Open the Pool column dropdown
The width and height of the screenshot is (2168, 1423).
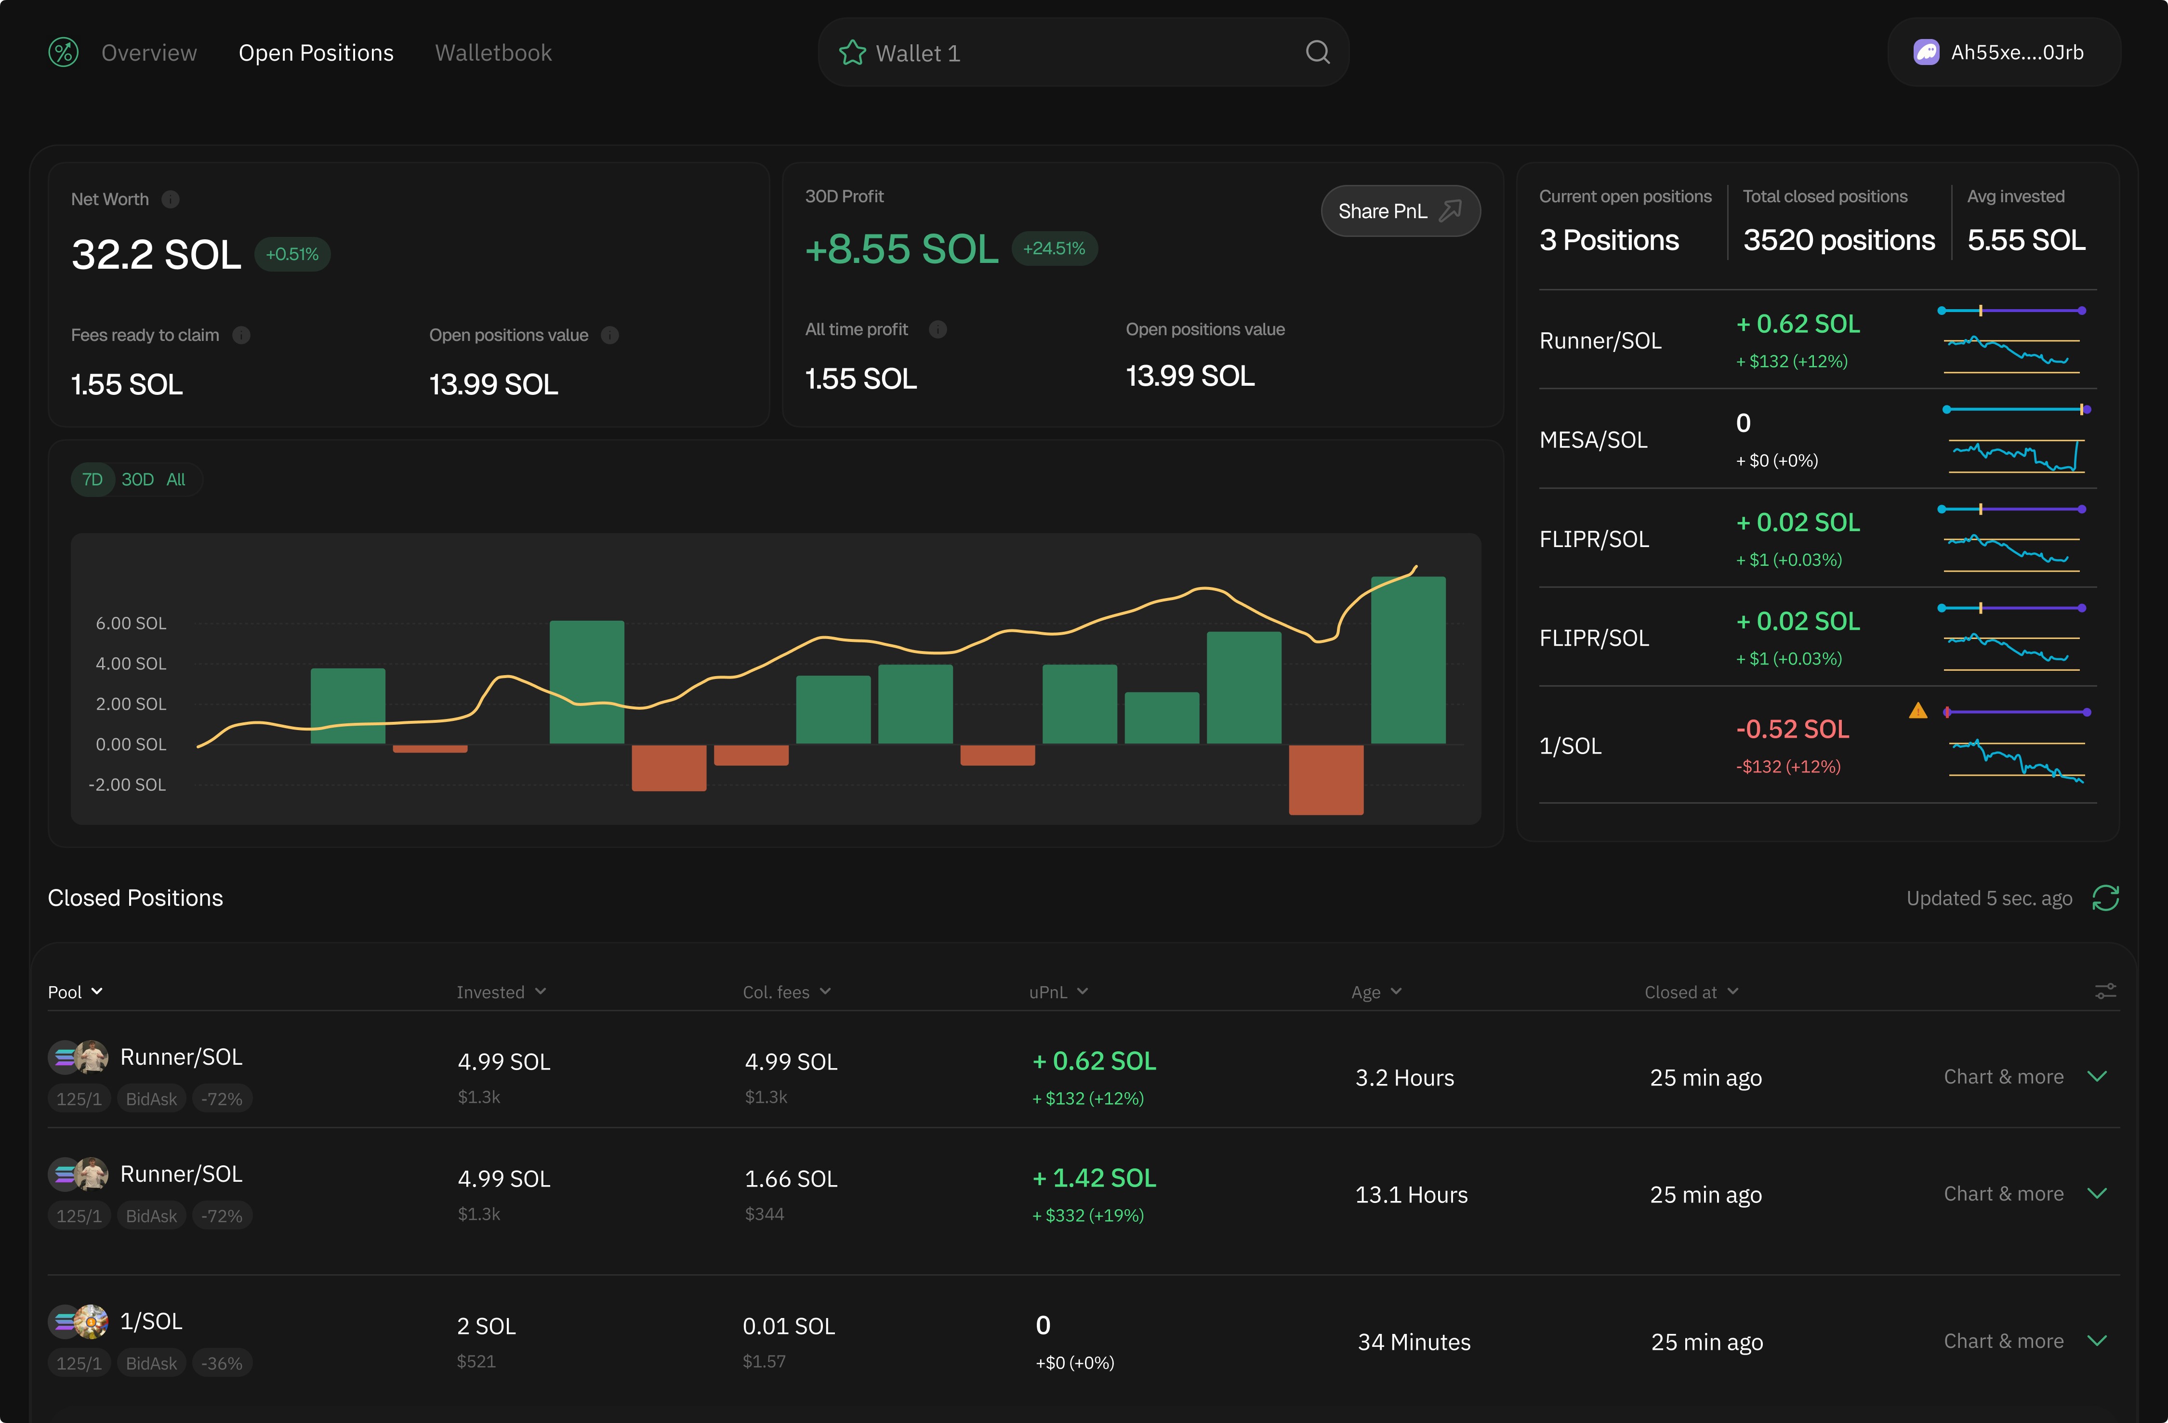click(x=75, y=992)
